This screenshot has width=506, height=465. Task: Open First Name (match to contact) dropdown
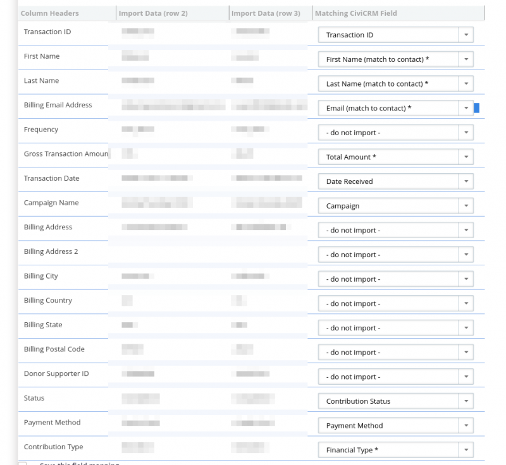tap(396, 59)
